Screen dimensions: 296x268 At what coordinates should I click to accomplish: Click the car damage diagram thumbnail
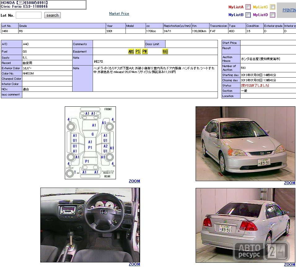(91, 143)
